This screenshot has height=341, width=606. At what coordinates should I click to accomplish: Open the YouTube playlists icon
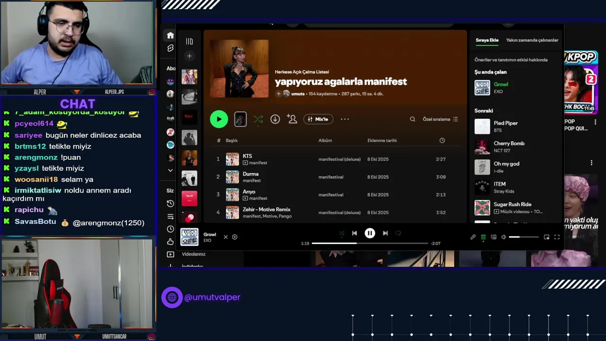point(170,216)
